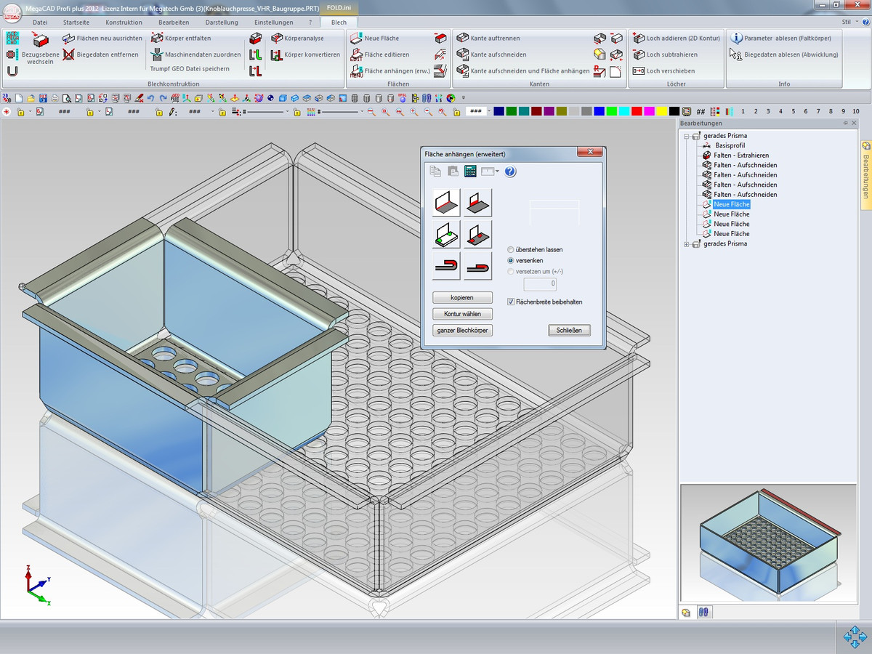Open the Datei menu
872x654 pixels.
(41, 23)
